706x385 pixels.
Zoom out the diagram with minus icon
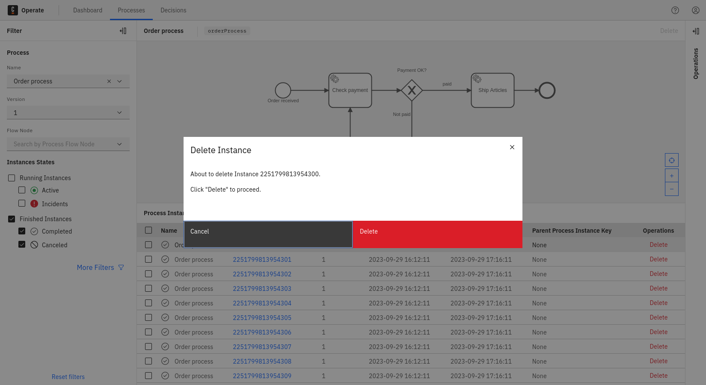click(x=672, y=189)
